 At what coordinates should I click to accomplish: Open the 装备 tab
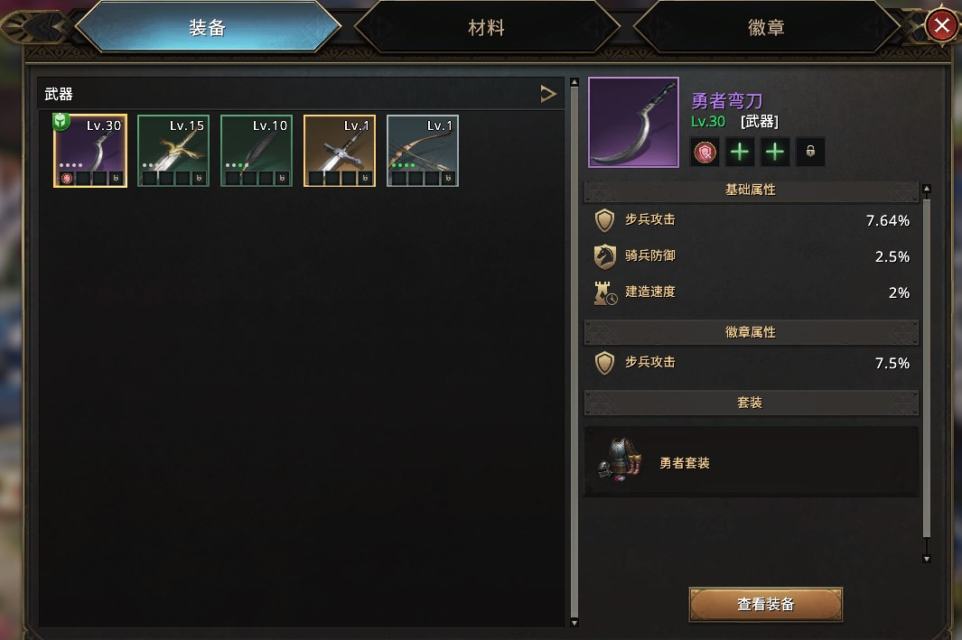click(208, 28)
